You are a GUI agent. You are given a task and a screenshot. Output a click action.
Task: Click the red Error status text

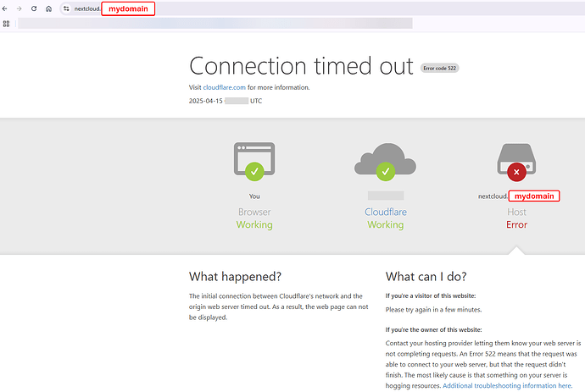point(516,225)
